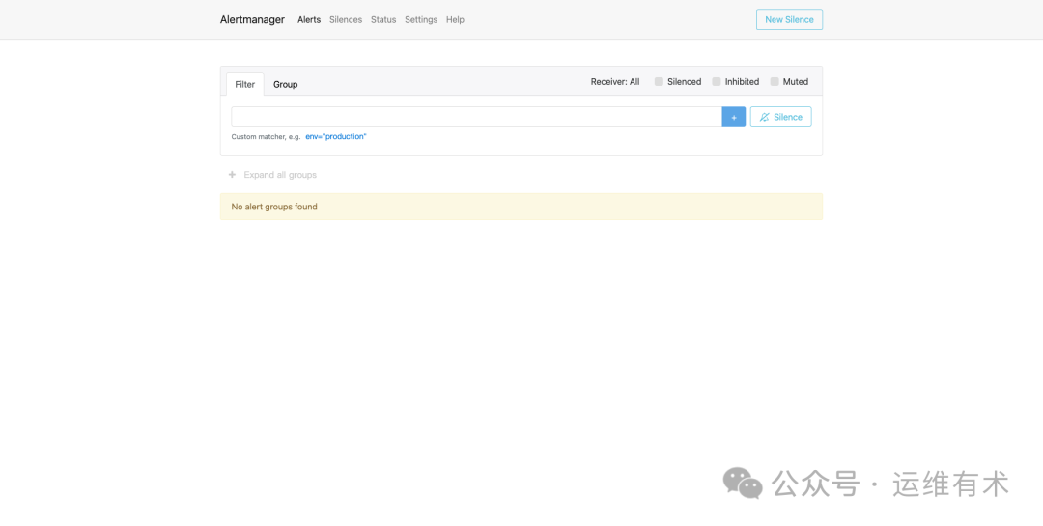Click the "Custom matcher, e.g." hint text
The width and height of the screenshot is (1043, 526).
click(267, 136)
